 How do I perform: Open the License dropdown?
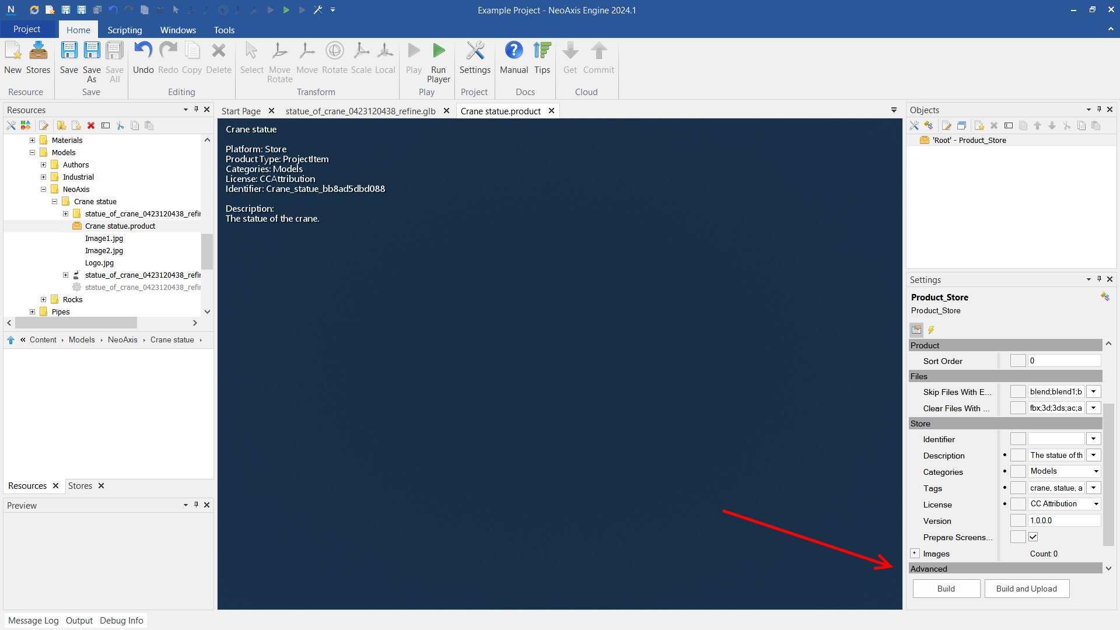(1096, 504)
